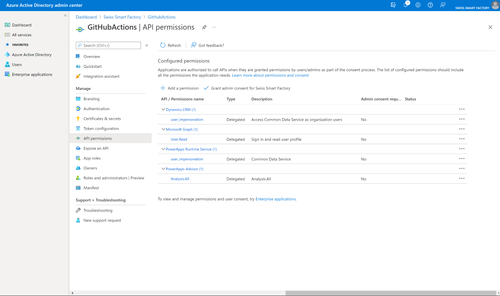
Task: Go to Authentication settings
Action: point(96,109)
